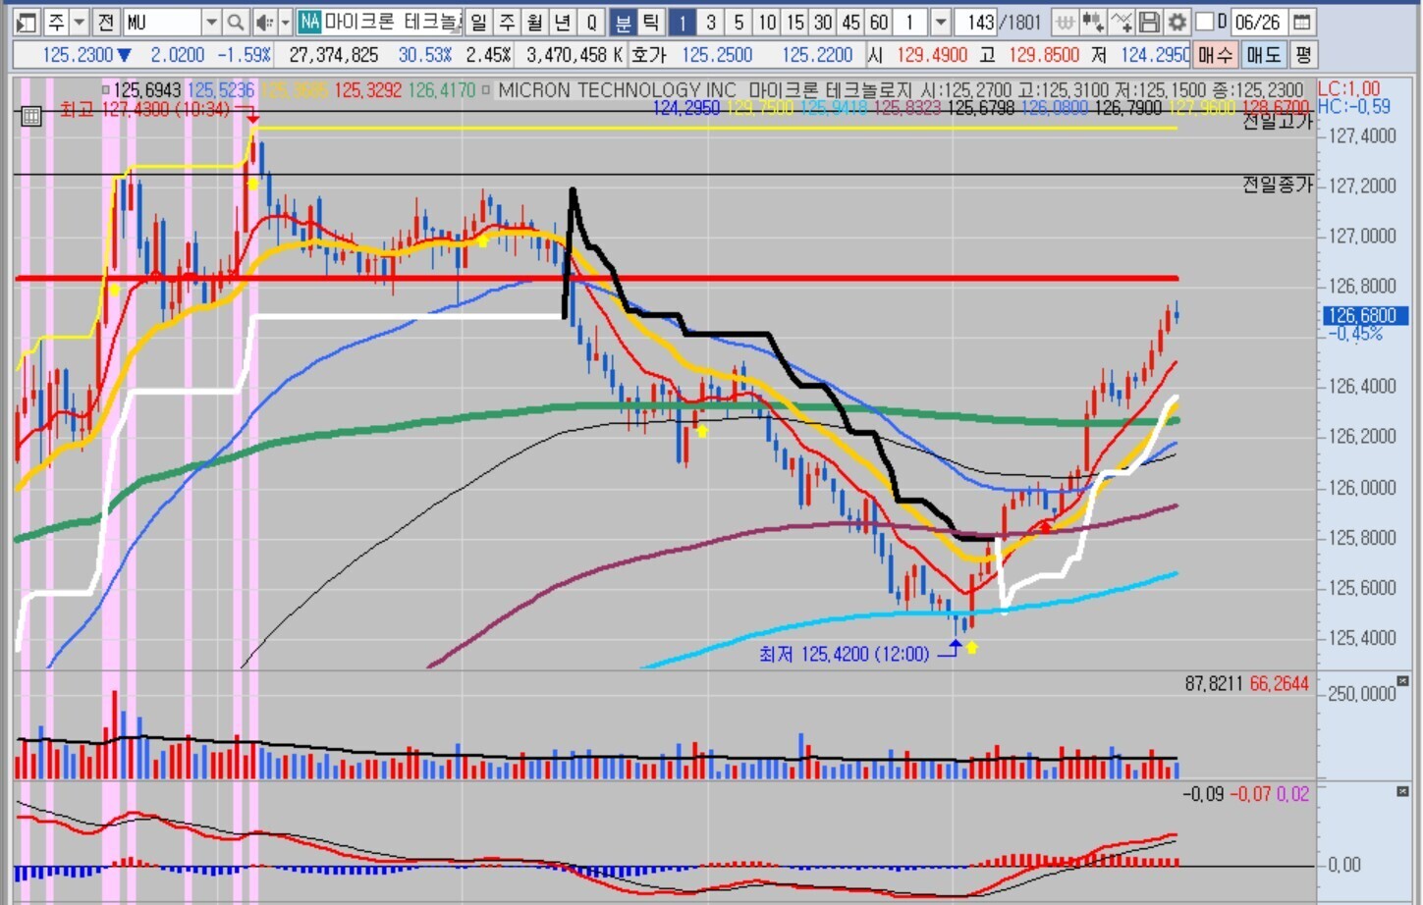This screenshot has width=1423, height=905.
Task: Toggle the panel layout icon at top-left
Action: pyautogui.click(x=27, y=22)
